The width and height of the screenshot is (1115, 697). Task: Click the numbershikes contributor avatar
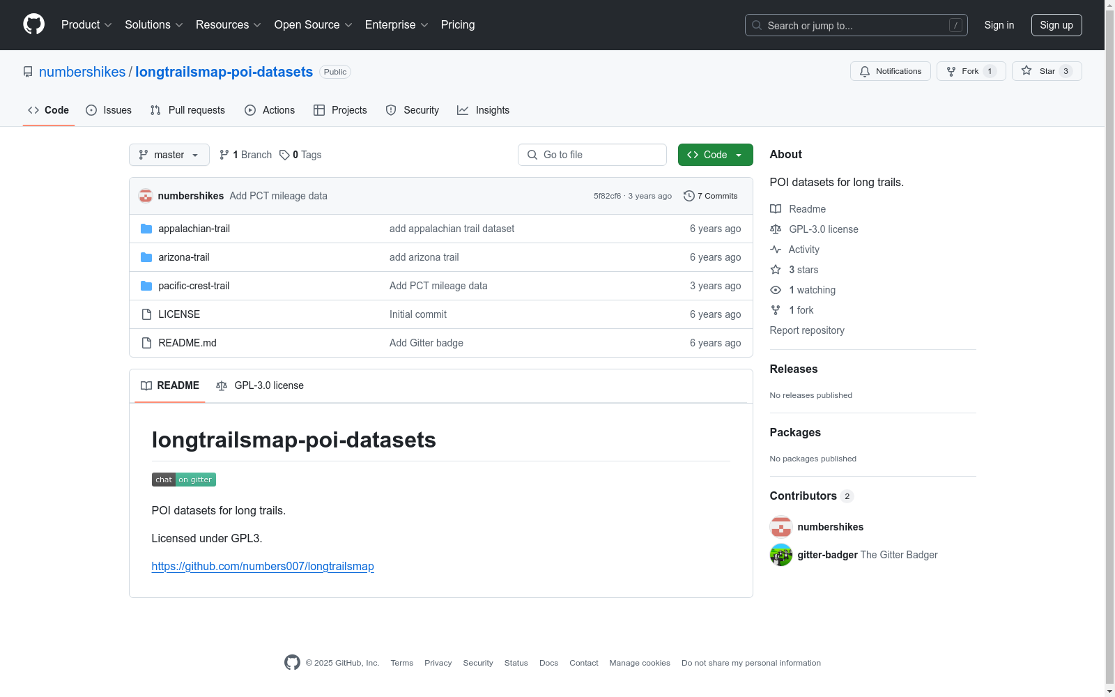(x=780, y=527)
